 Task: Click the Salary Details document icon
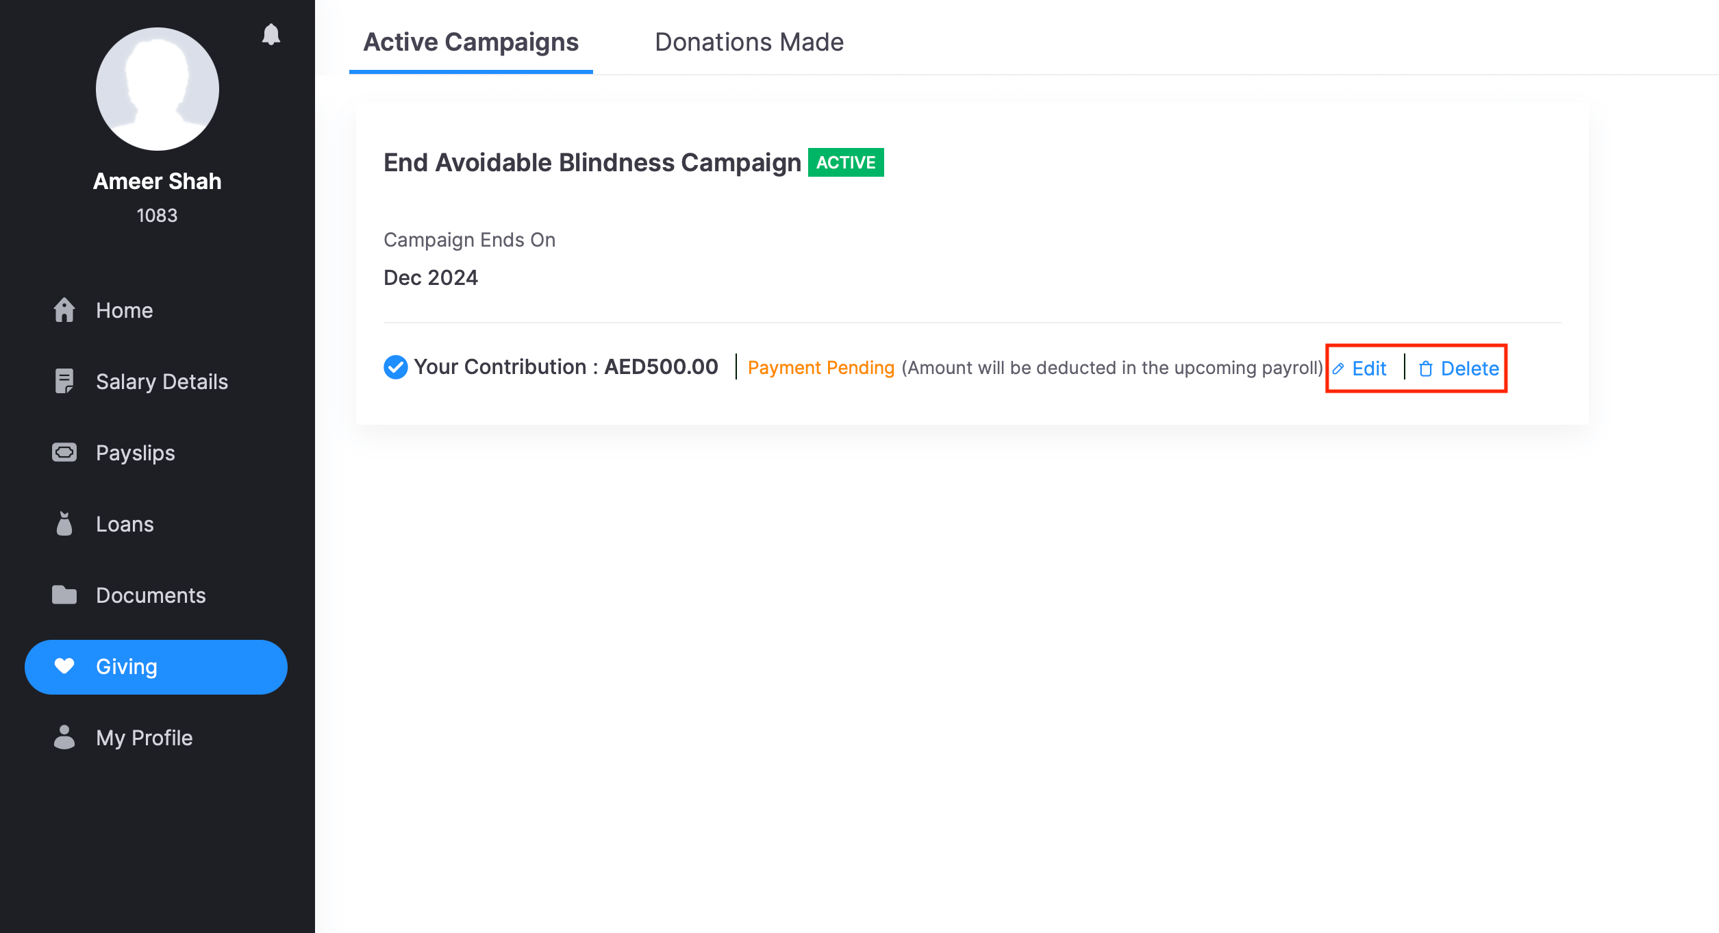(64, 382)
